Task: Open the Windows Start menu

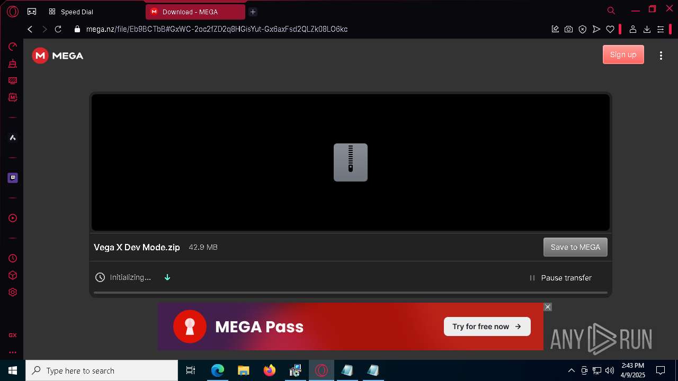Action: (x=13, y=370)
